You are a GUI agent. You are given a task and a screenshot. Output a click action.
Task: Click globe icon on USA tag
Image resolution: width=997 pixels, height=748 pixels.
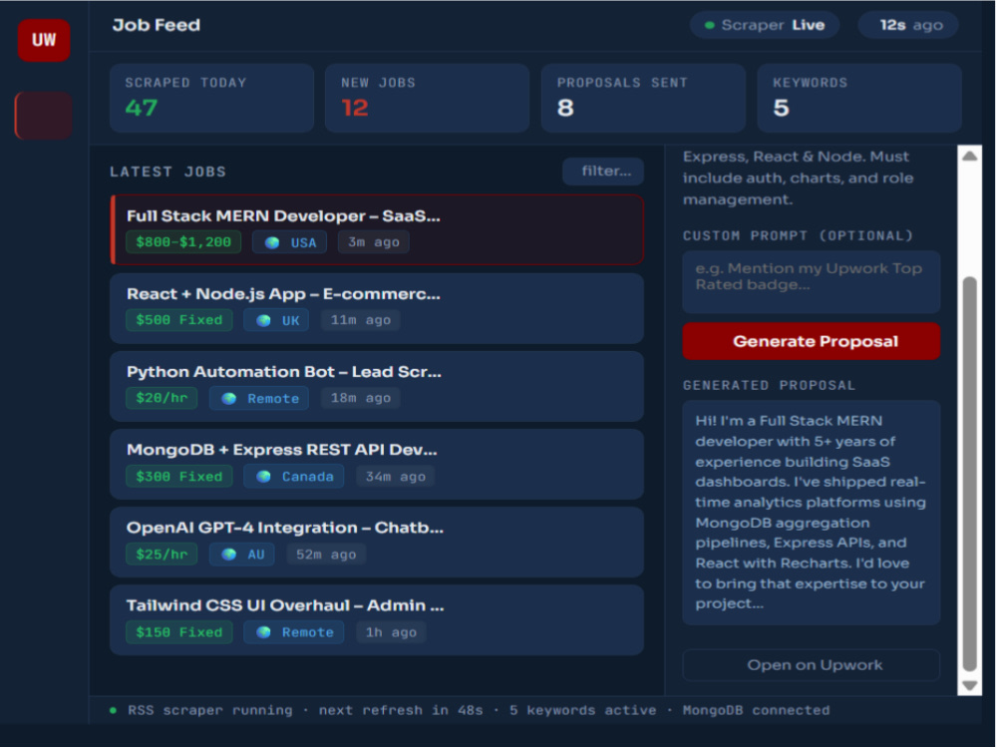272,242
